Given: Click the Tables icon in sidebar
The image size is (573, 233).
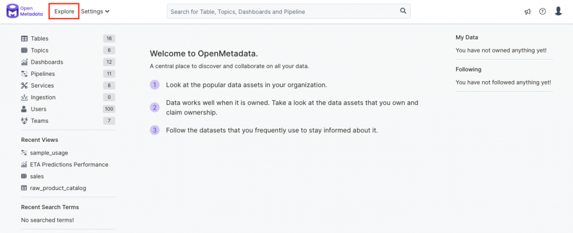Looking at the screenshot, I should (24, 39).
